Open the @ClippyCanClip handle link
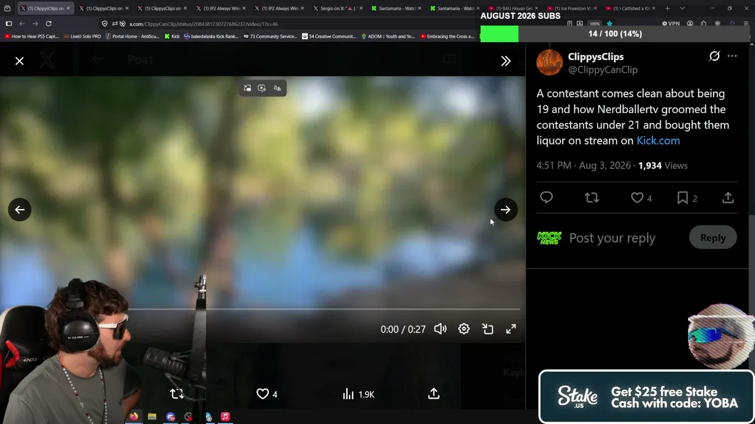 coord(603,69)
